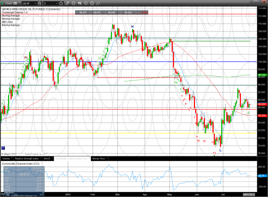Click the blue P icon on chart
The width and height of the screenshot is (268, 197).
(3, 148)
